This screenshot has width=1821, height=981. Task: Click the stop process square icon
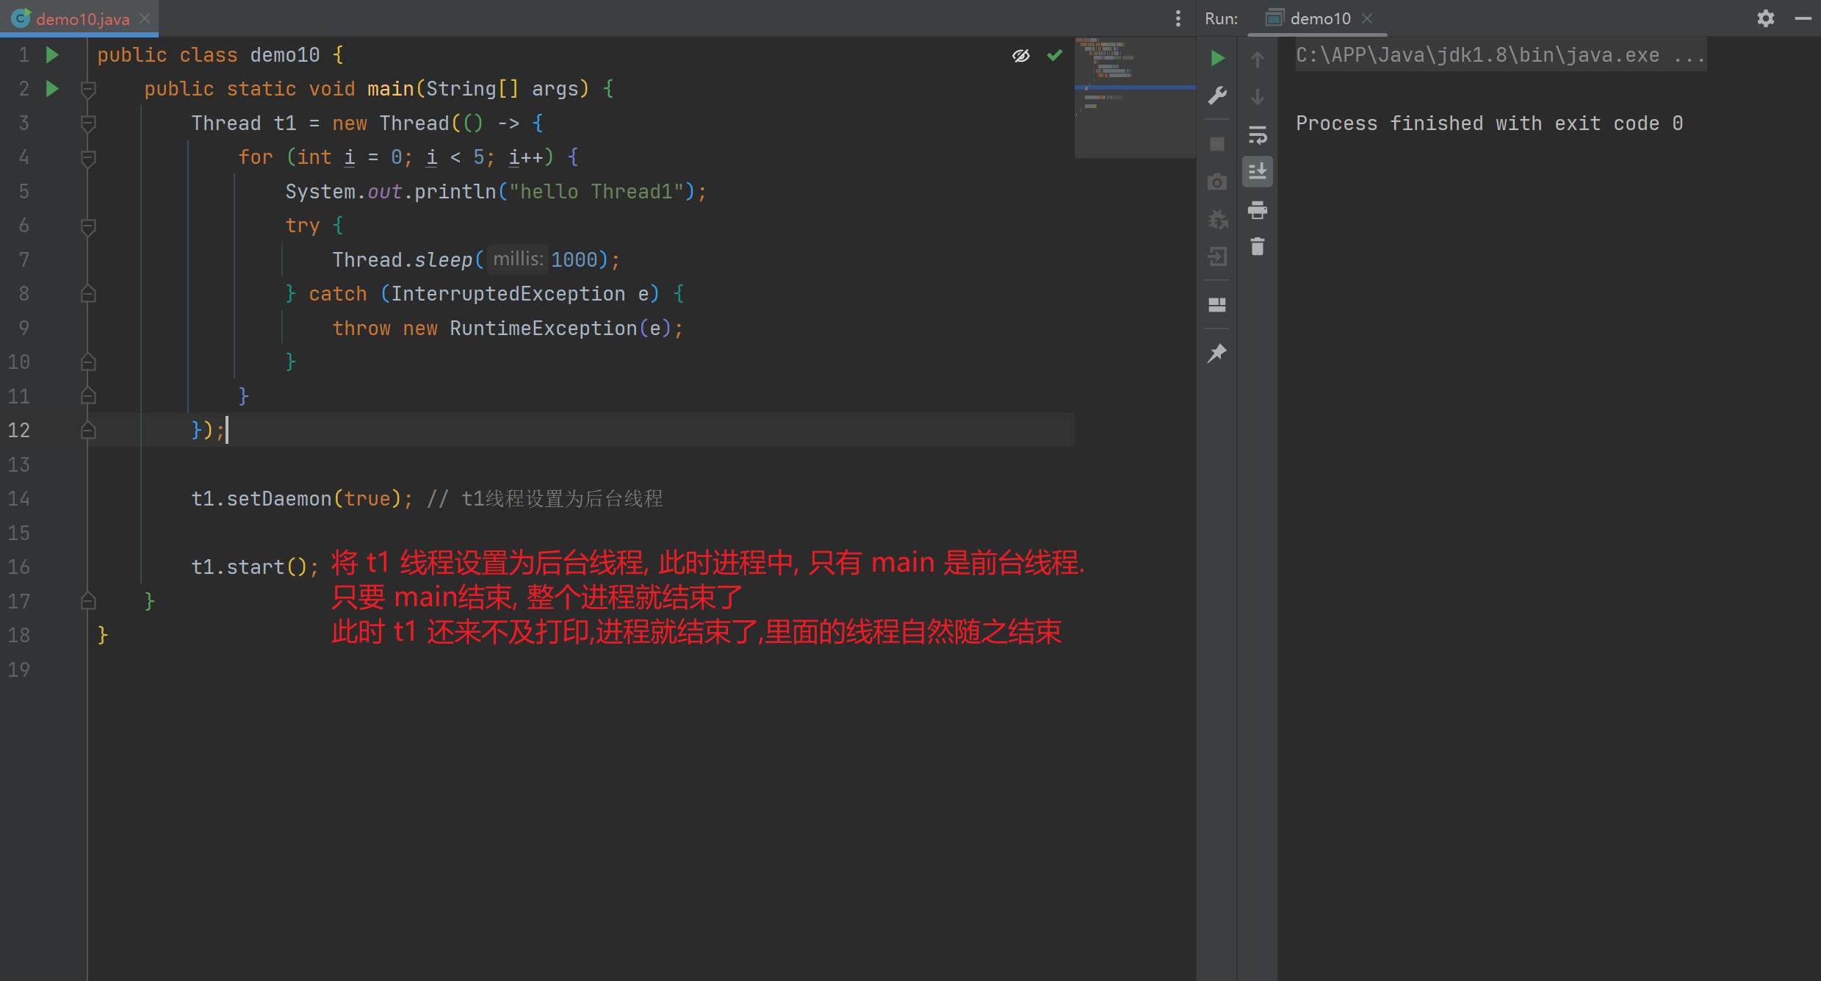[x=1217, y=144]
